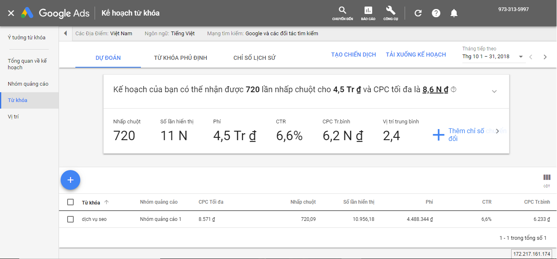Switch to 'Chỉ số lịch sử' tab
This screenshot has height=259, width=557.
(254, 58)
